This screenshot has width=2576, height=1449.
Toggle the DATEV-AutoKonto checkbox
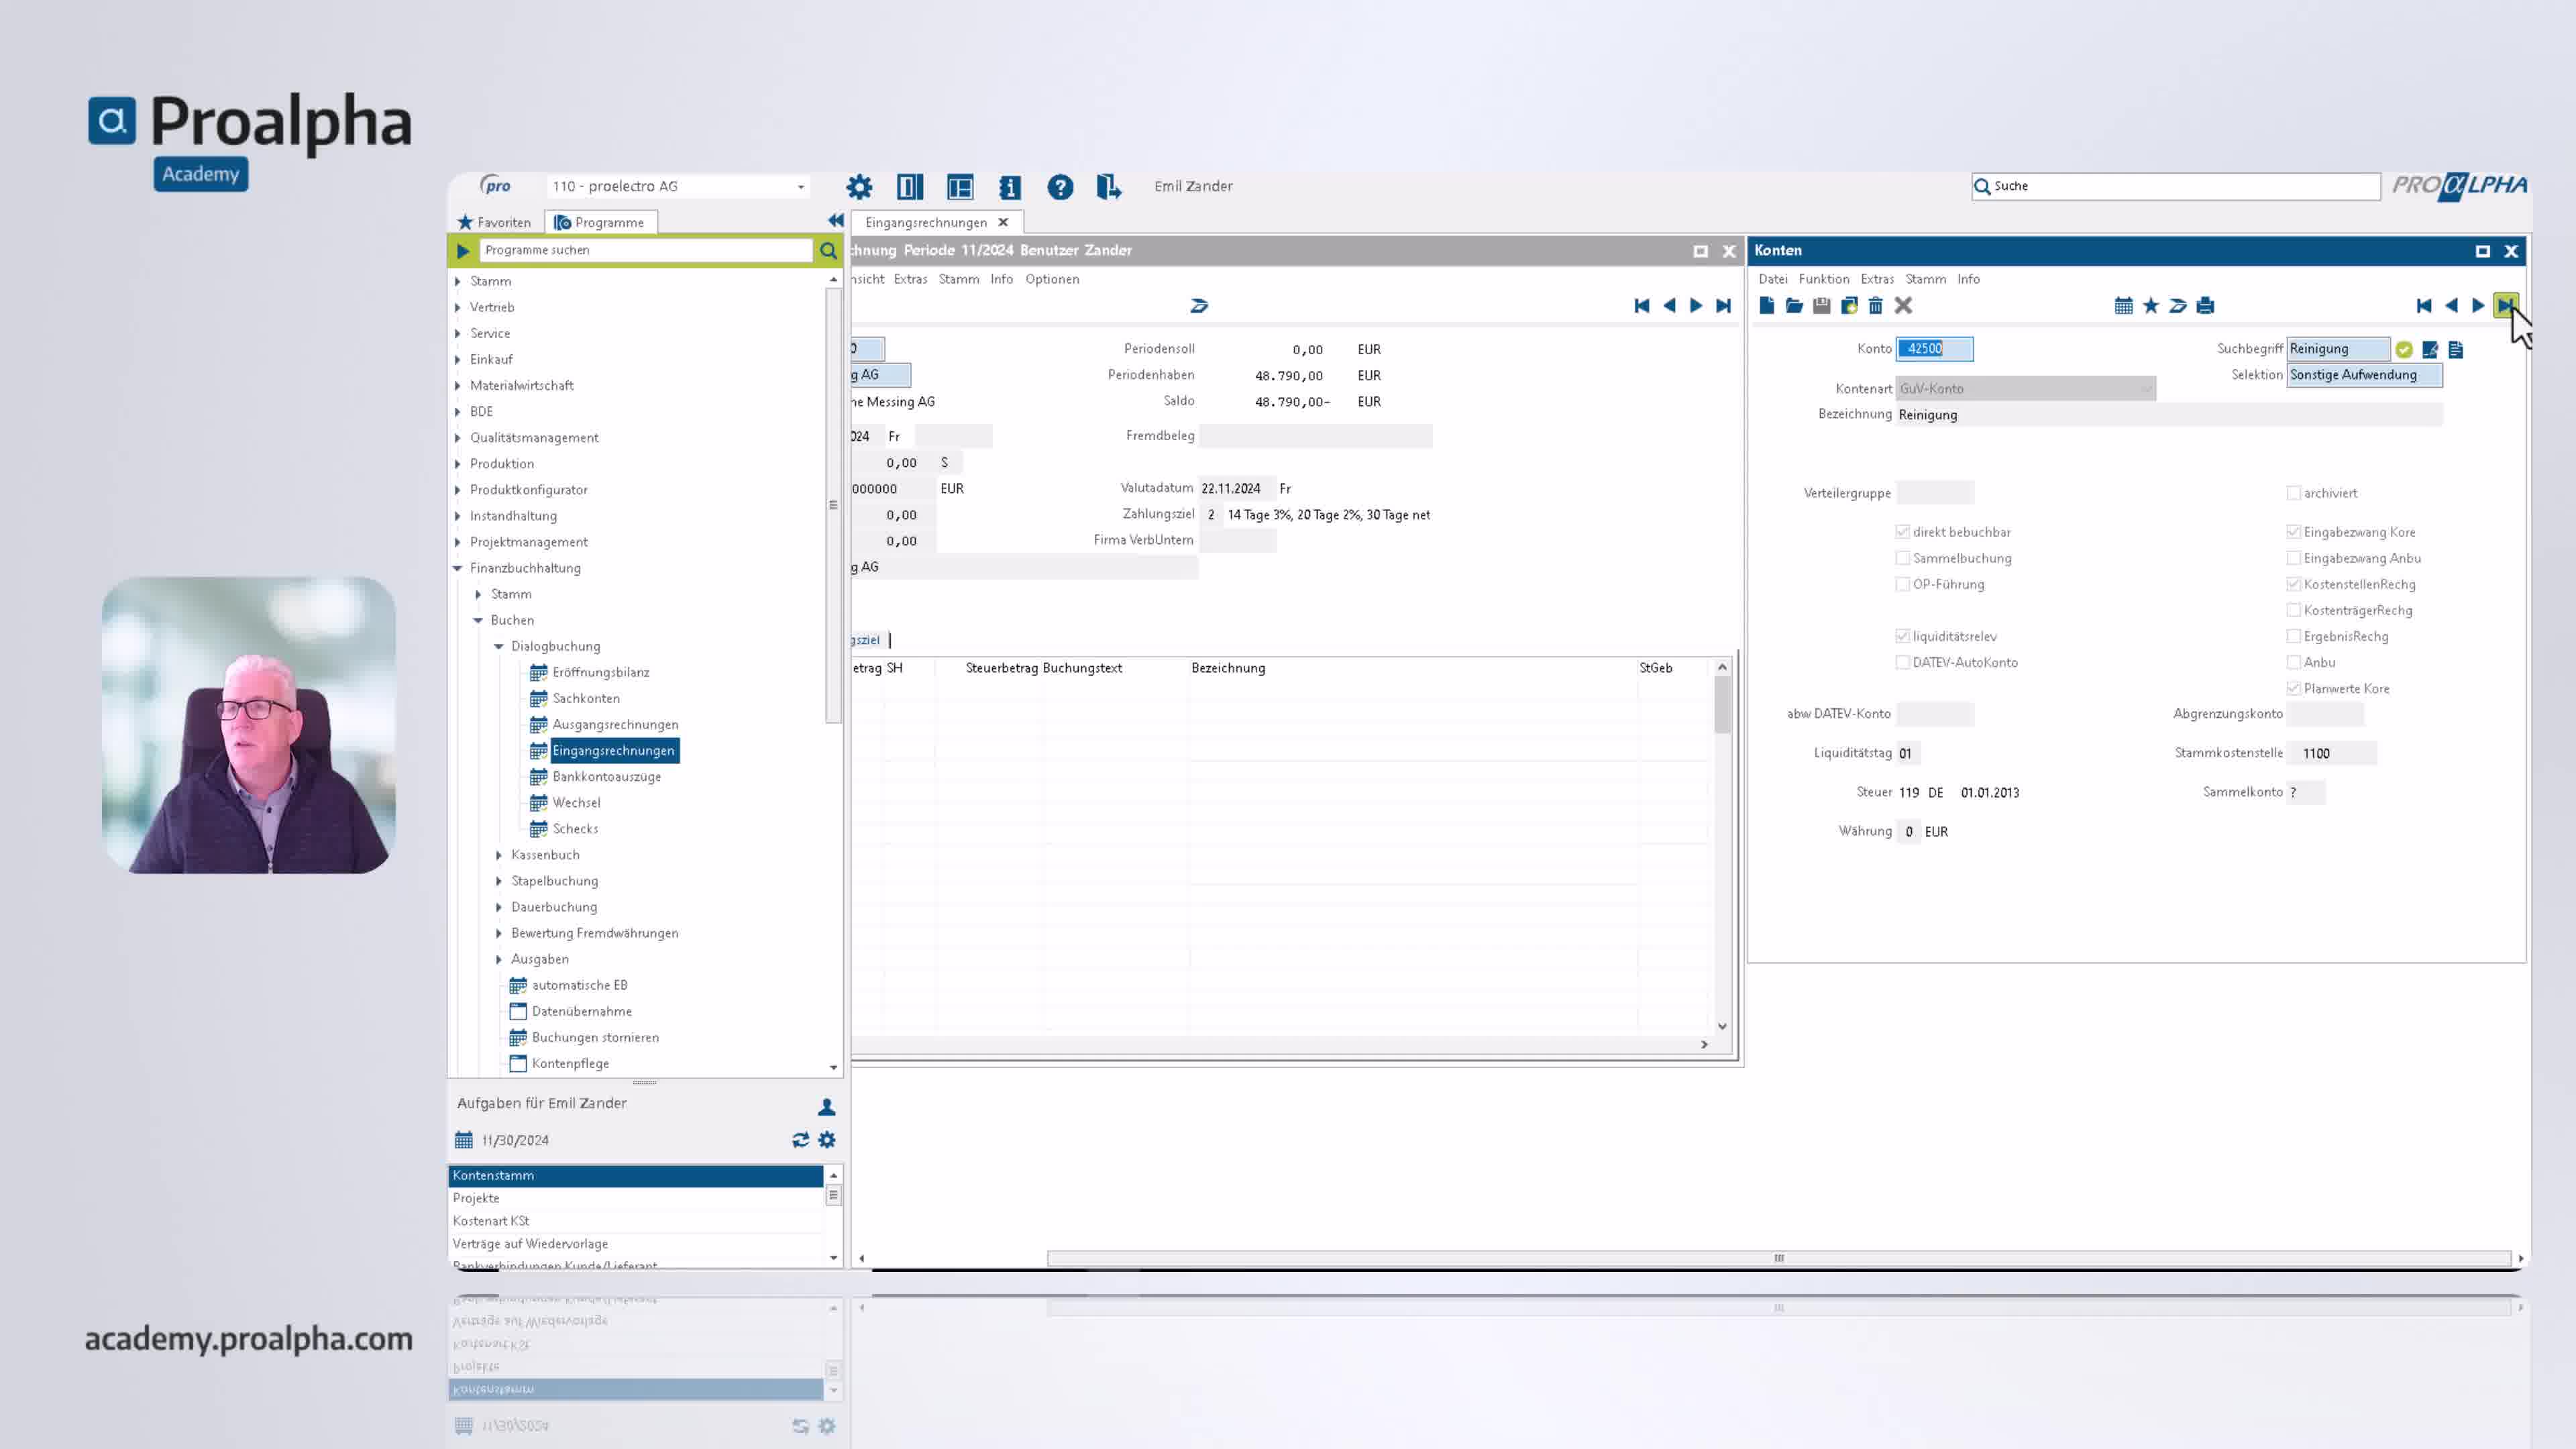point(1903,662)
